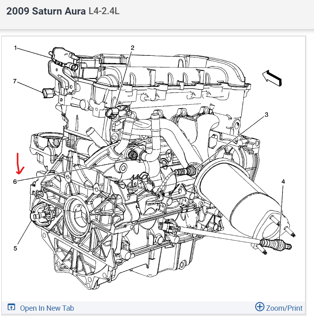The width and height of the screenshot is (314, 320).
Task: Click the 2009 Saturn Aura title text
Action: point(46,11)
